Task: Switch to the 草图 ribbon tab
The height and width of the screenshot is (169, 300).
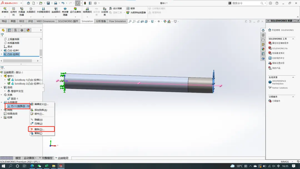Action: point(13,21)
